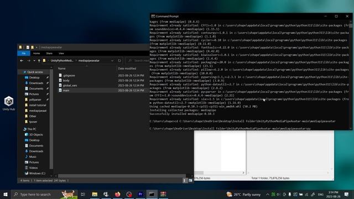Open the File tab in File Explorer

tap(24, 54)
